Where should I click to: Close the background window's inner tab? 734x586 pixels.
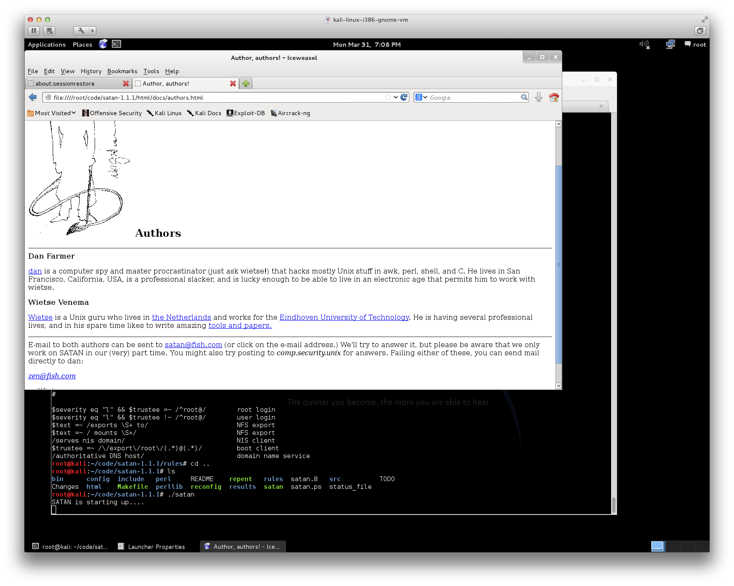point(601,106)
